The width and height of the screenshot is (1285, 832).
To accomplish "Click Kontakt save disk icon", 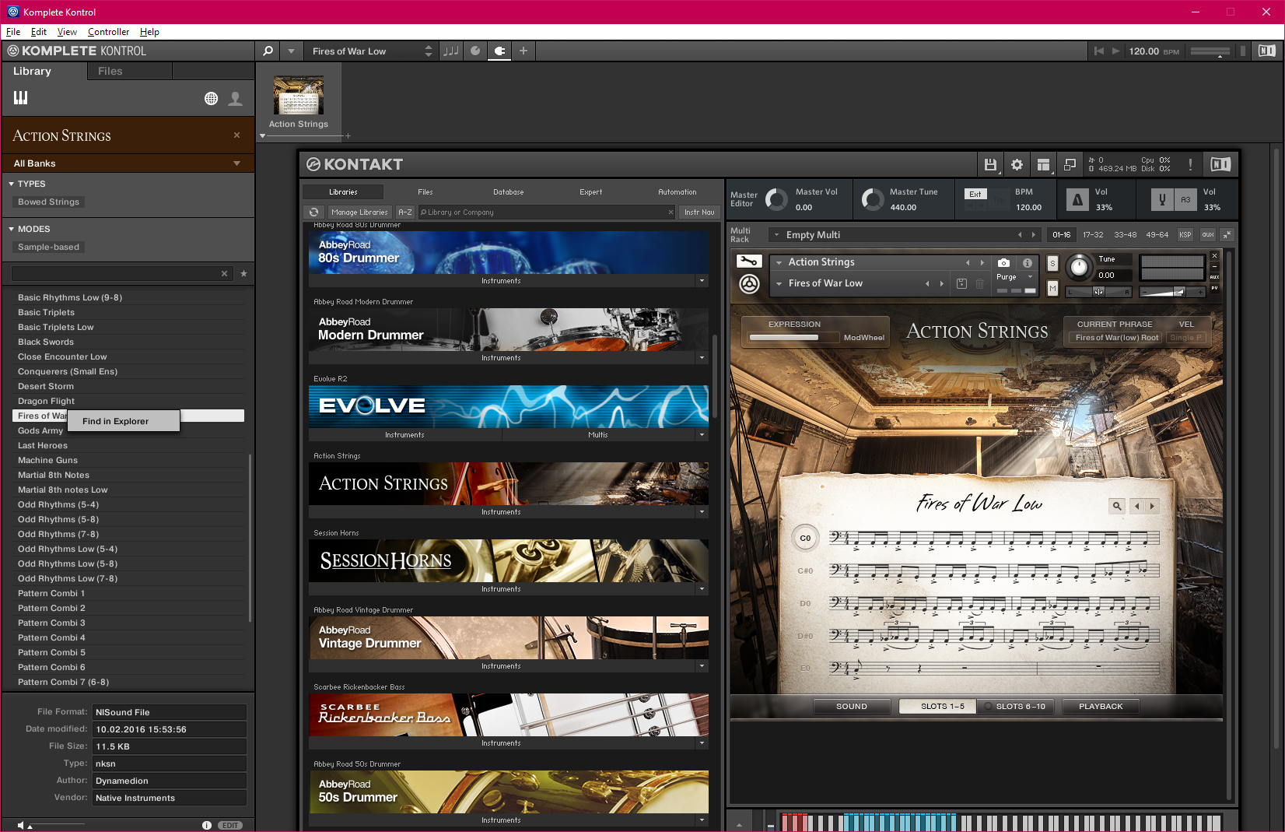I will coord(990,164).
